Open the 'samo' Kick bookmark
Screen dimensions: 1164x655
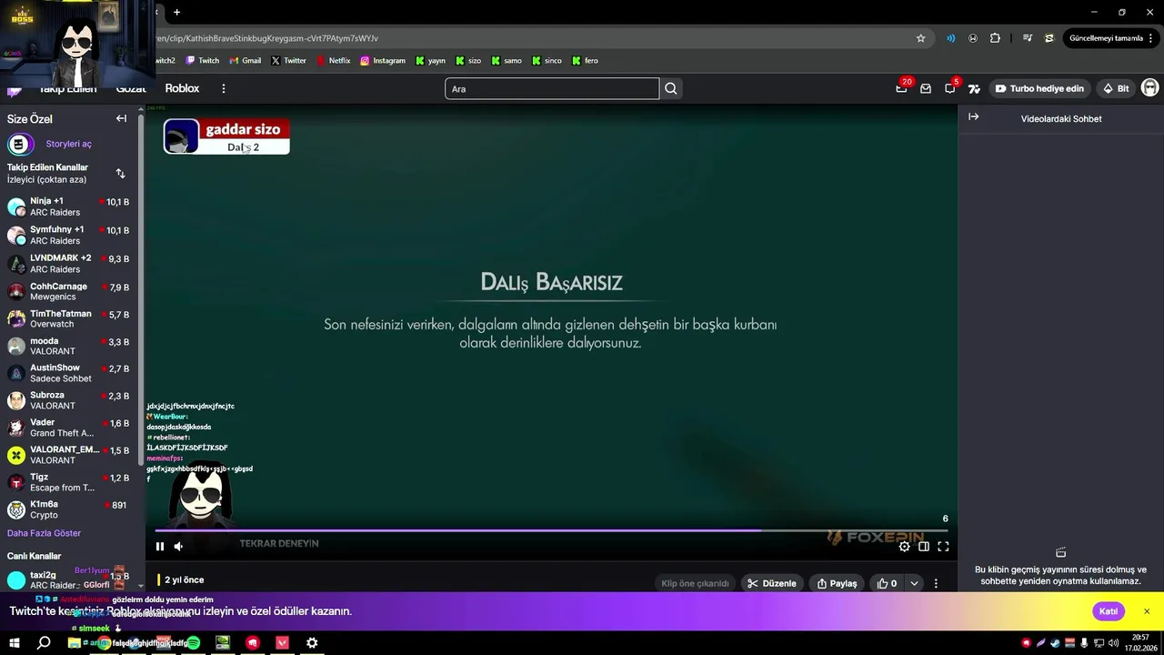507,61
